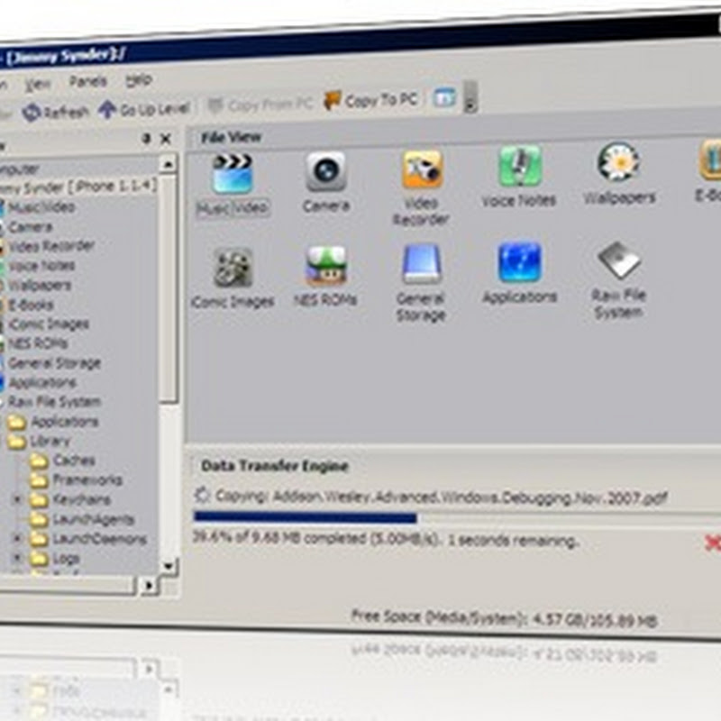Viewport: 721px width, 721px height.
Task: Open the Help menu
Action: (x=139, y=80)
